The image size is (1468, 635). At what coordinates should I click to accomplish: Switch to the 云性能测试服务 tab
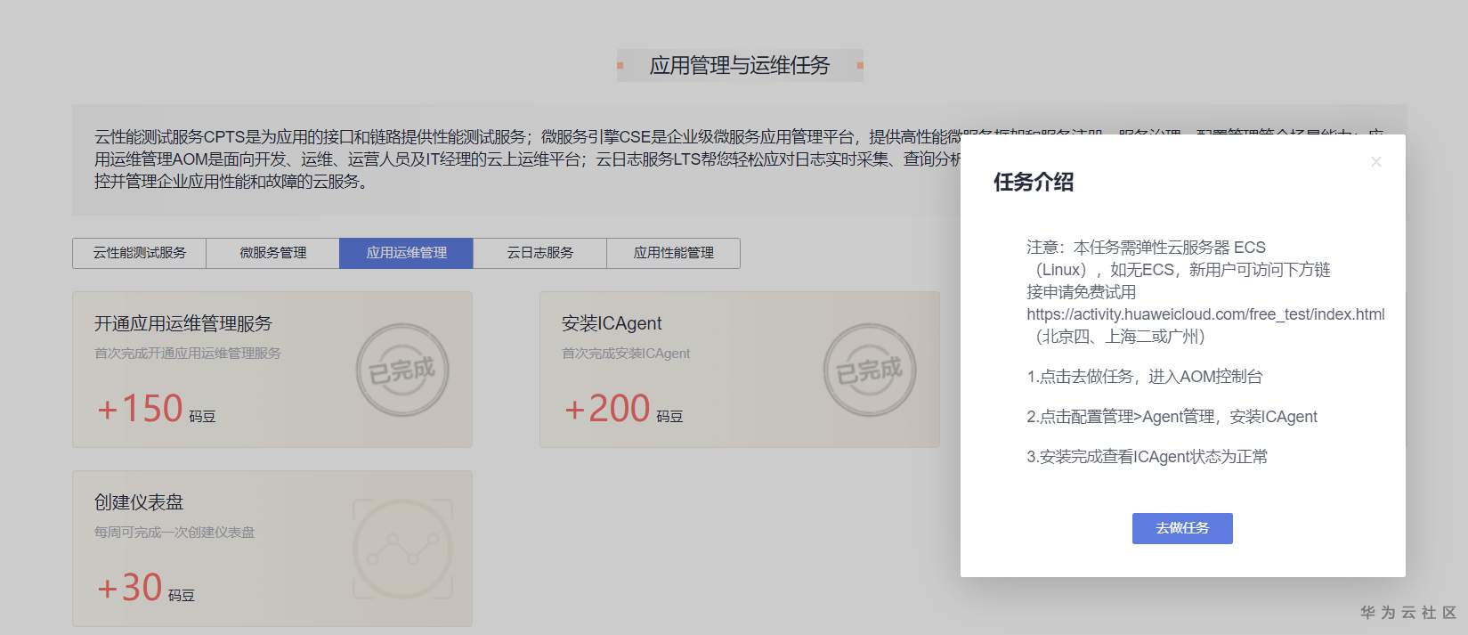pos(139,253)
